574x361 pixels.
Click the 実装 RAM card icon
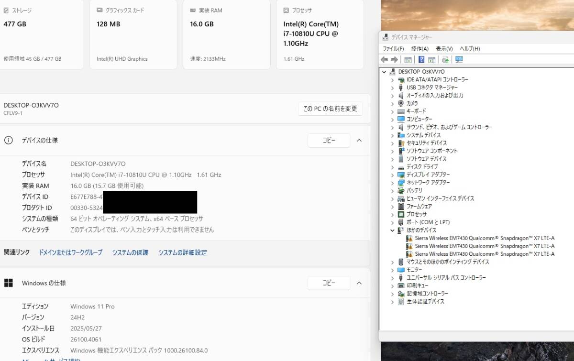[x=192, y=10]
